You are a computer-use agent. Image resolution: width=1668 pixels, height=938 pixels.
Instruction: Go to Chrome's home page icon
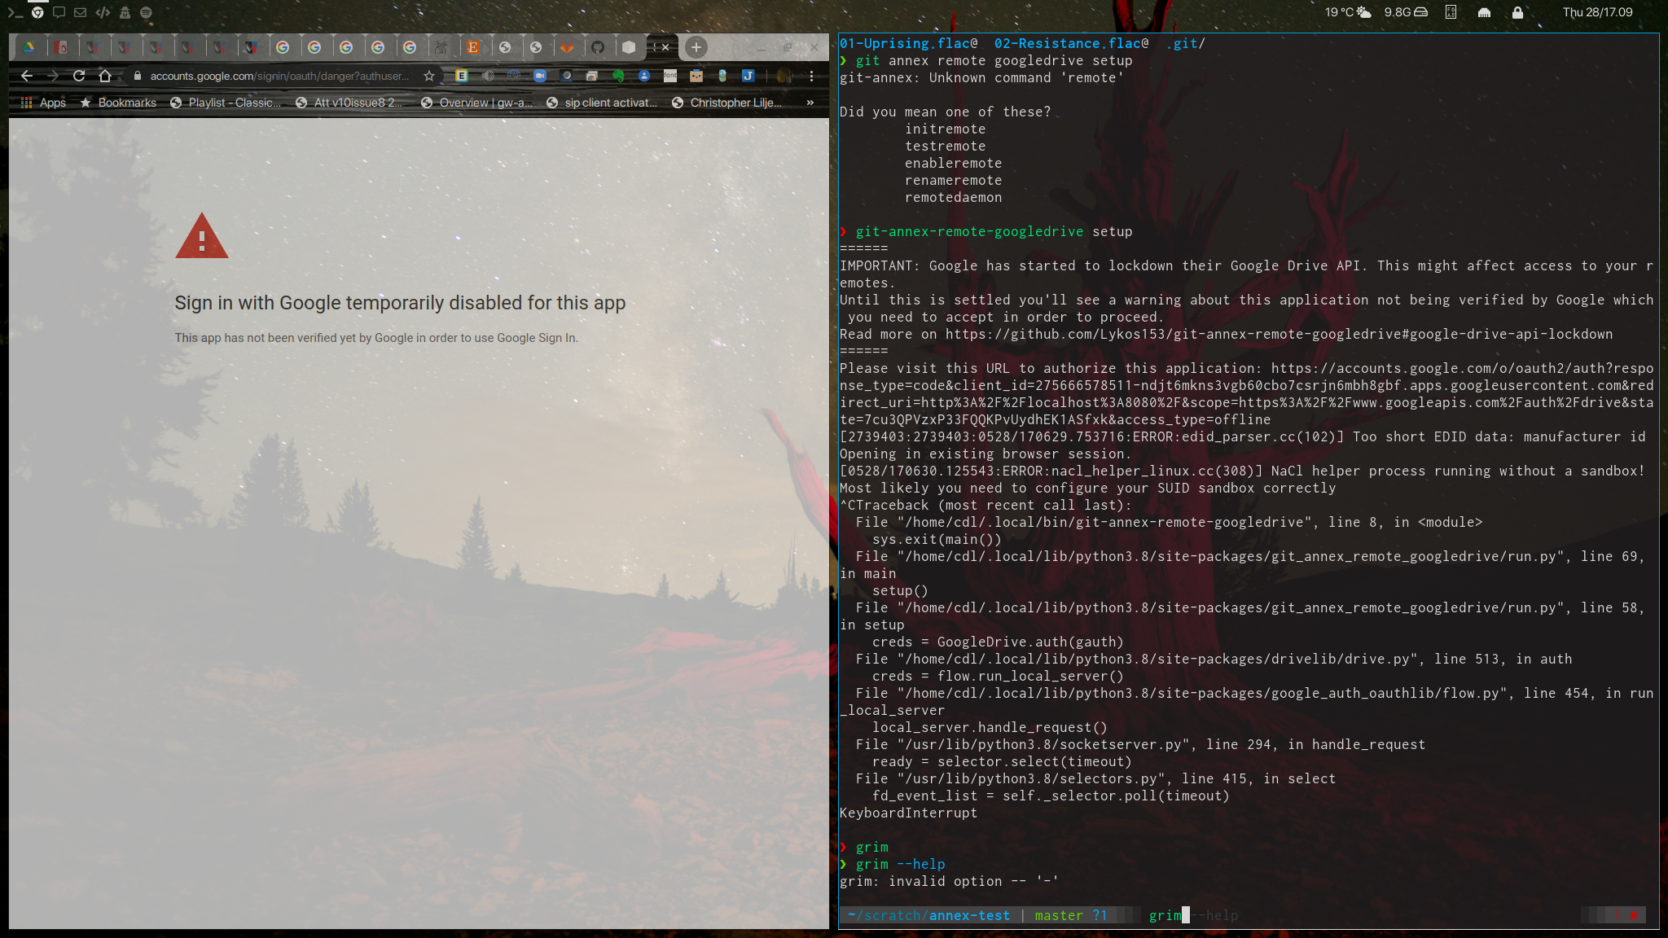(105, 76)
